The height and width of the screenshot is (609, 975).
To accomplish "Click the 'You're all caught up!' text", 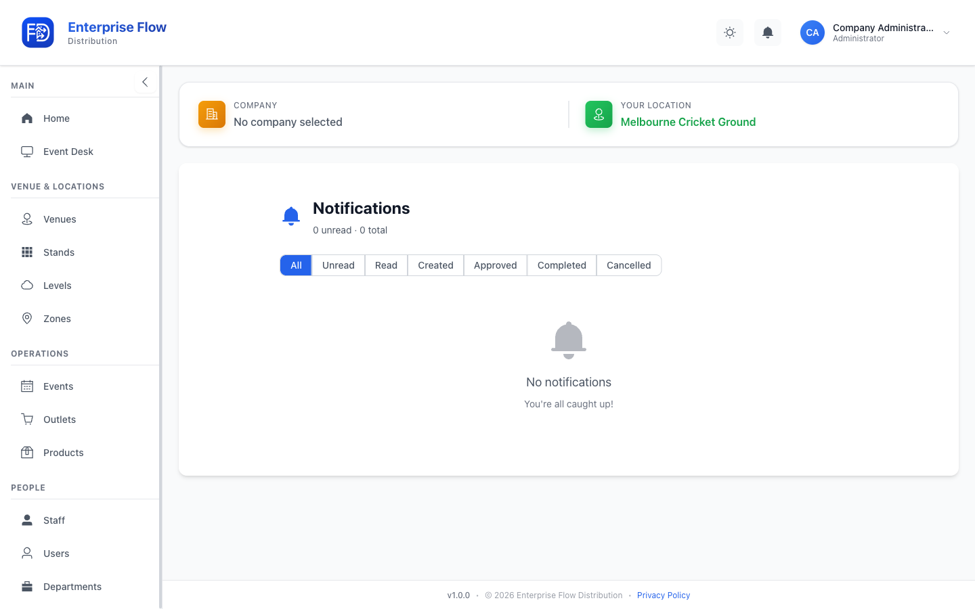I will (569, 404).
